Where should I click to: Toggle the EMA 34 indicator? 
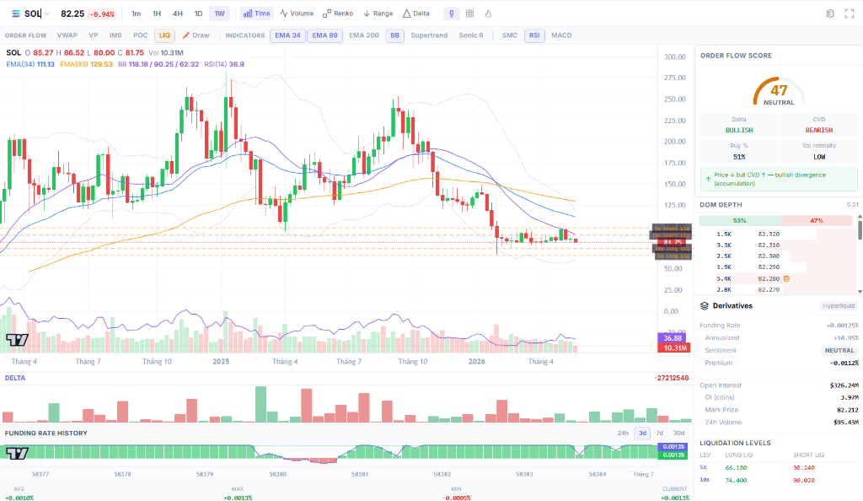coord(288,35)
